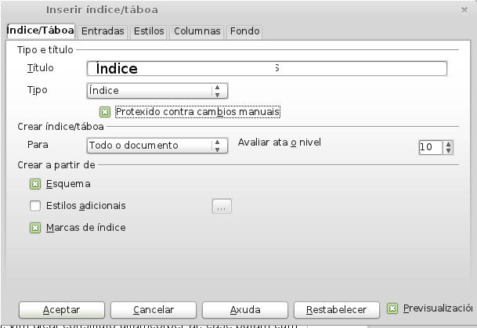Click the window menu icon in title bar

(11, 9)
